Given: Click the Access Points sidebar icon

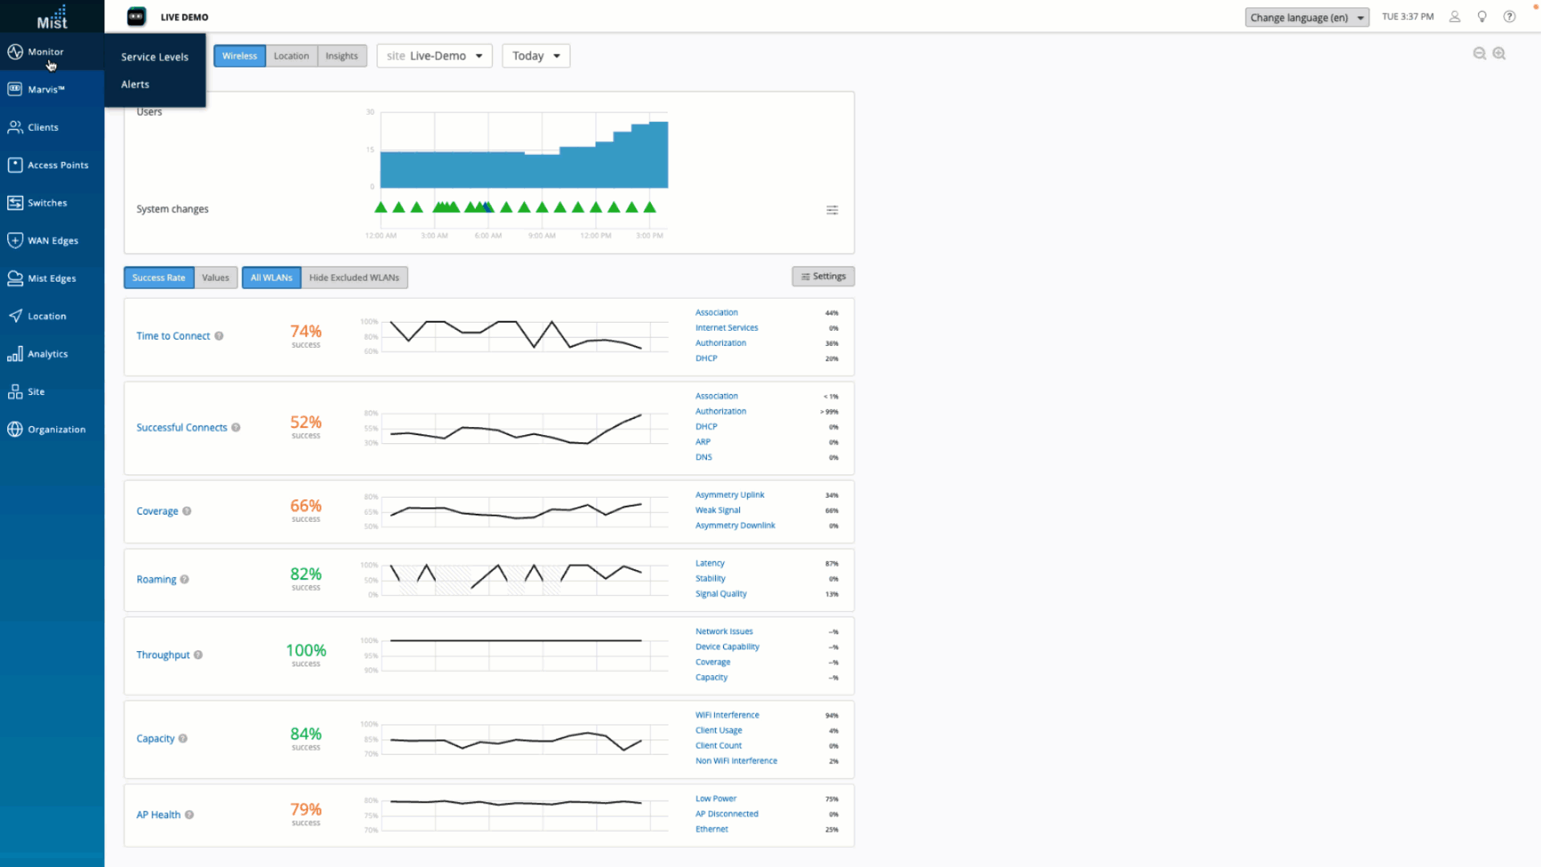Looking at the screenshot, I should point(14,165).
